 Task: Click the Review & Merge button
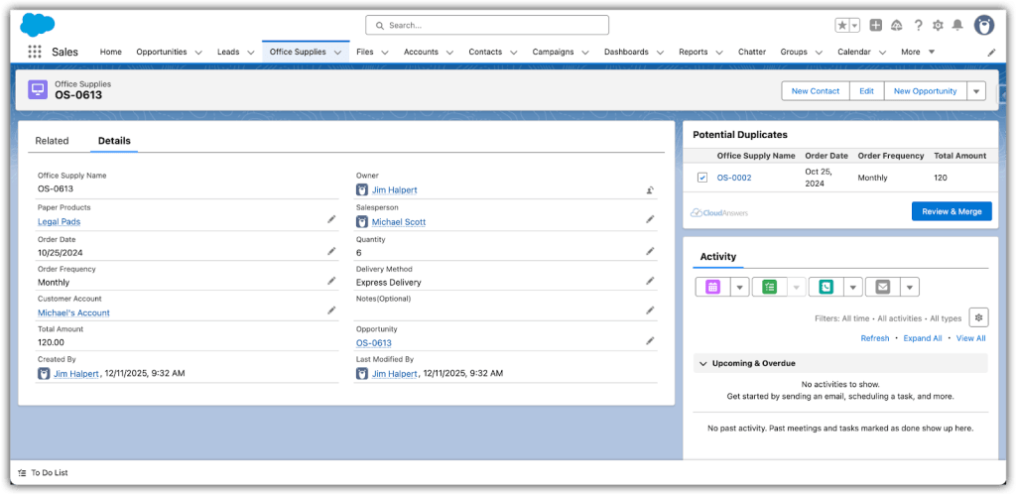[x=951, y=211]
